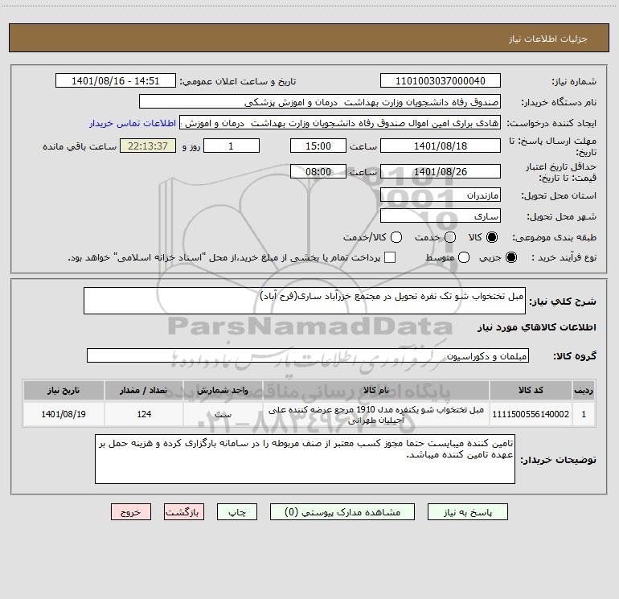619x599 pixels.
Task: Click the بازگشت back button
Action: tap(184, 512)
